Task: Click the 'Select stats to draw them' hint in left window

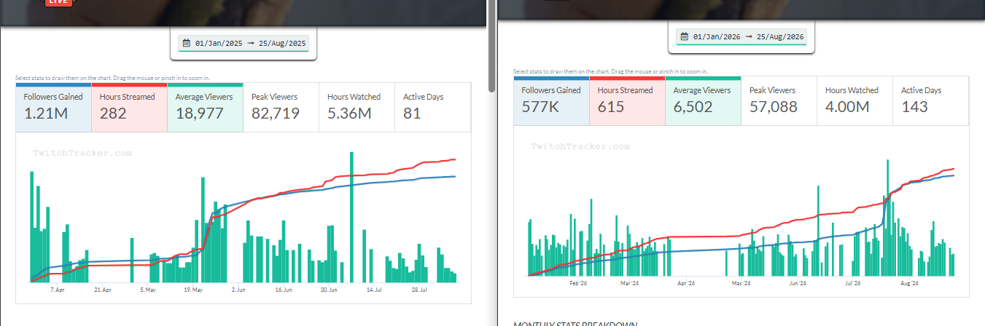Action: [112, 78]
